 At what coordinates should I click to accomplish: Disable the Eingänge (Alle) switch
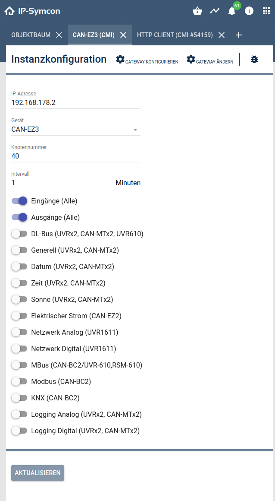point(19,201)
